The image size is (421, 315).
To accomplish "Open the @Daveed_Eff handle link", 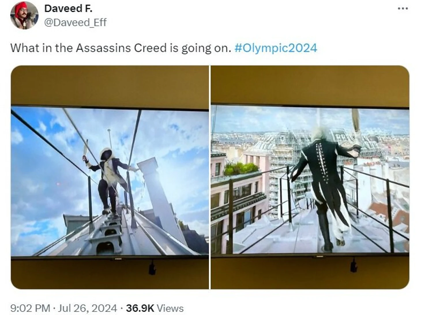I will coord(75,22).
